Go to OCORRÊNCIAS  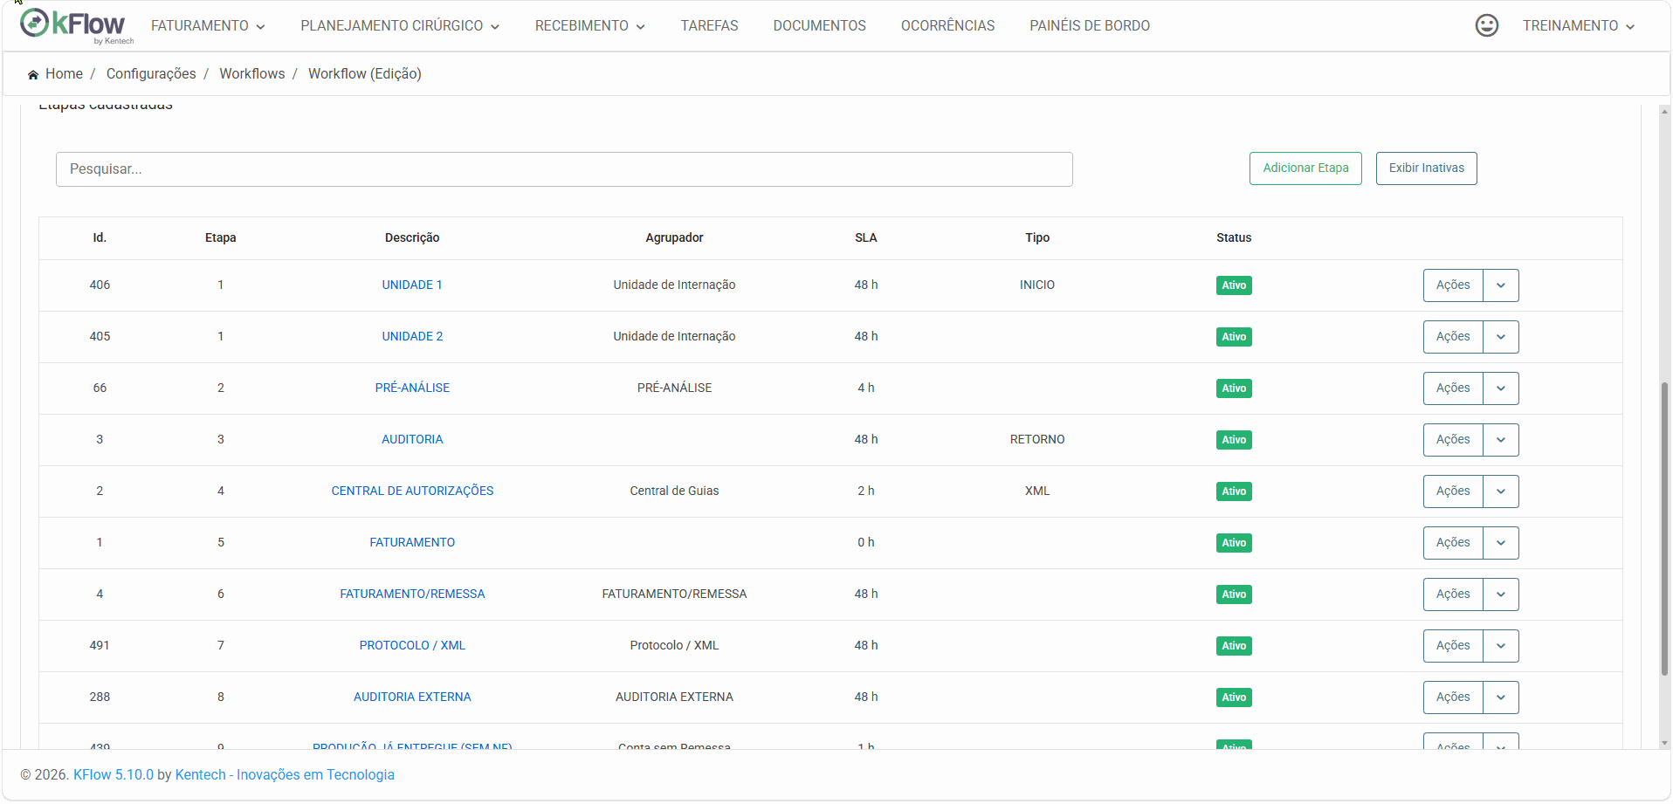point(947,26)
